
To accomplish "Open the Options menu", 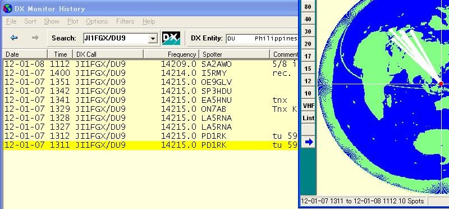I will 97,21.
